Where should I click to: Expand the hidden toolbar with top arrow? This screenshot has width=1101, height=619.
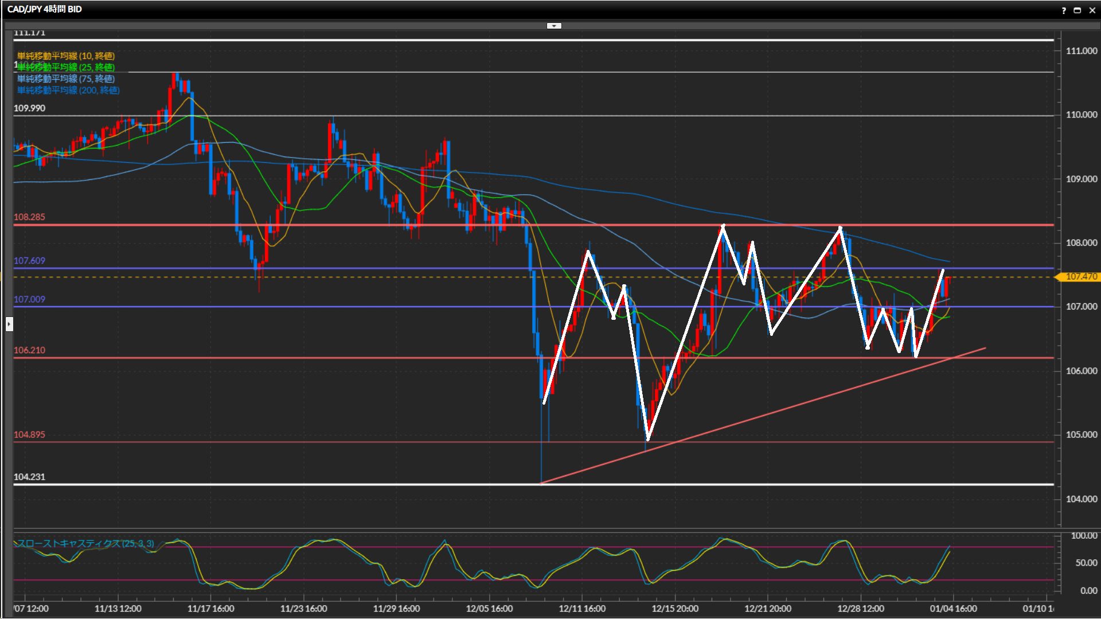coord(554,26)
